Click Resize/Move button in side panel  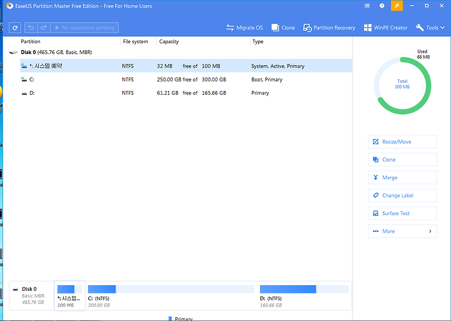pos(402,142)
